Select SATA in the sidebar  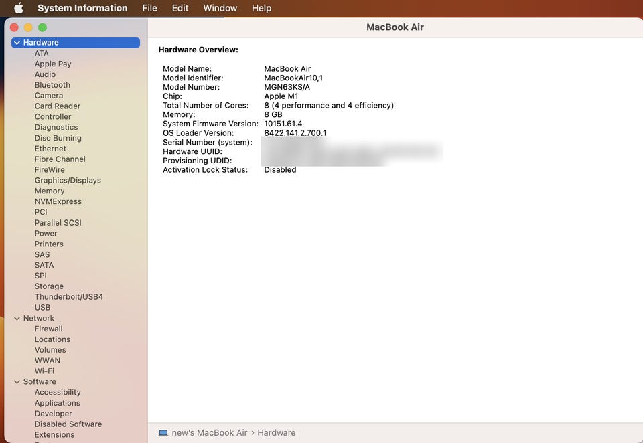(x=44, y=265)
